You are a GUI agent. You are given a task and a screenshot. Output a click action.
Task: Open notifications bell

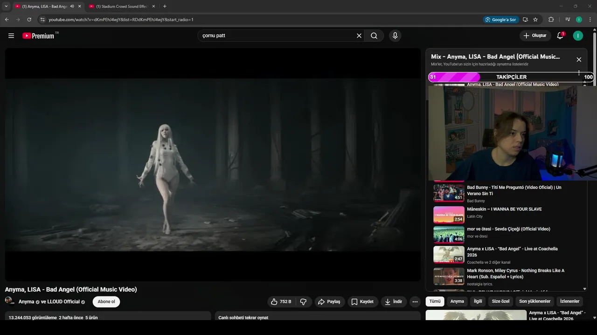point(560,35)
